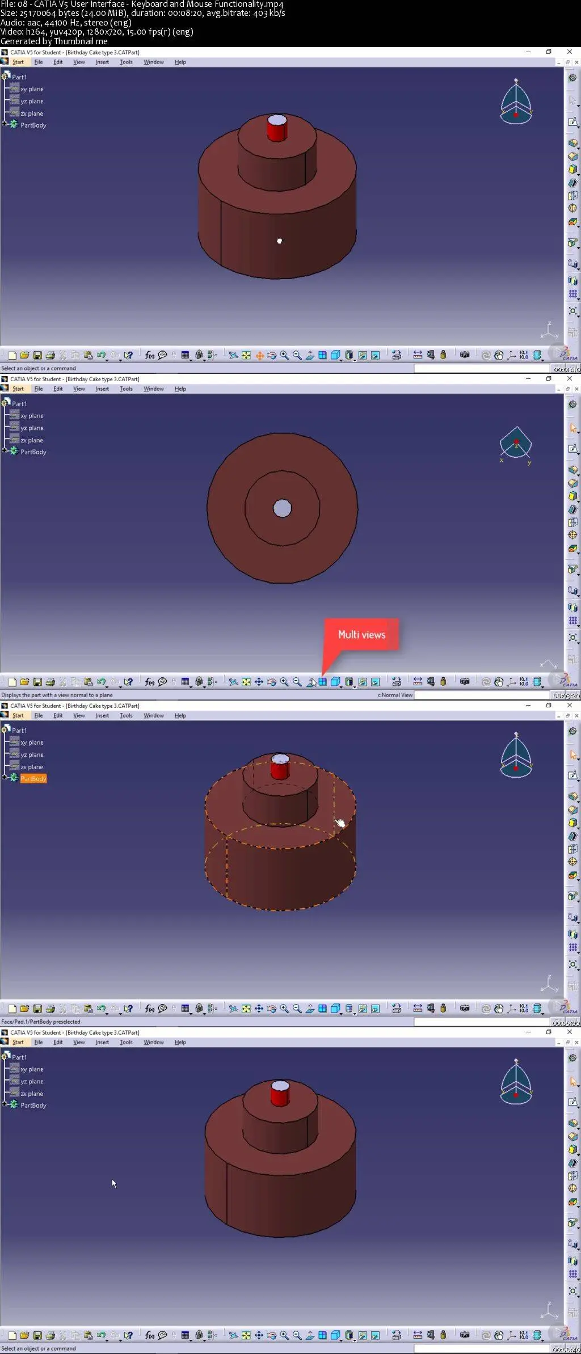Select the highlighted PartBody label in the 00:05:00 frame
Viewport: 581px width, 1354px height.
[33, 779]
